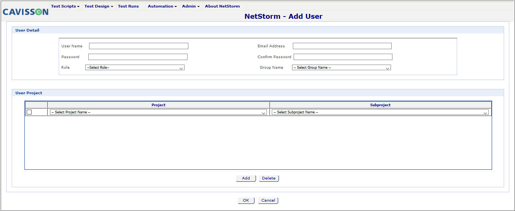
Task: Go to Test Runs
Action: point(128,6)
